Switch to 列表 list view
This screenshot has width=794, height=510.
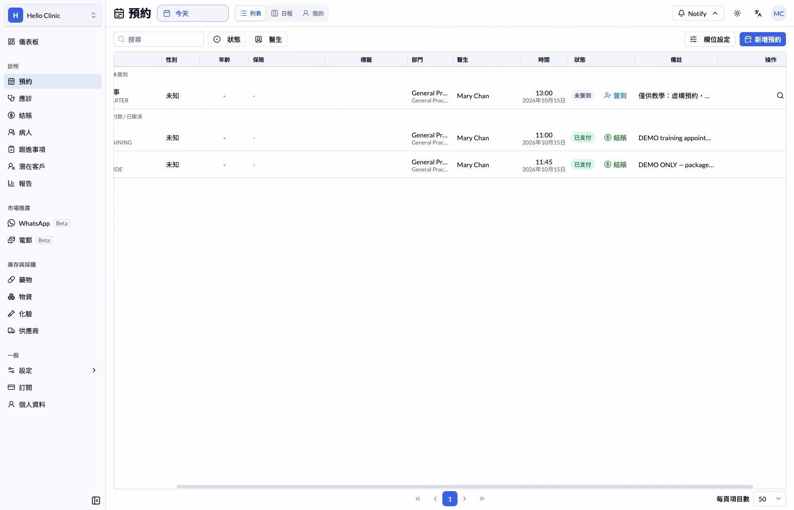click(x=250, y=13)
